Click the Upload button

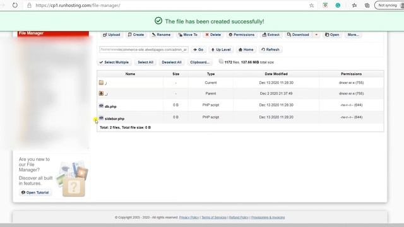(x=112, y=35)
